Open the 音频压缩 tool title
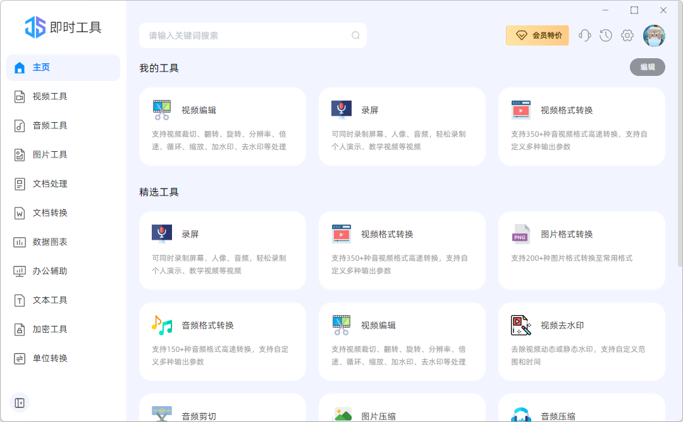Image resolution: width=683 pixels, height=422 pixels. click(558, 416)
